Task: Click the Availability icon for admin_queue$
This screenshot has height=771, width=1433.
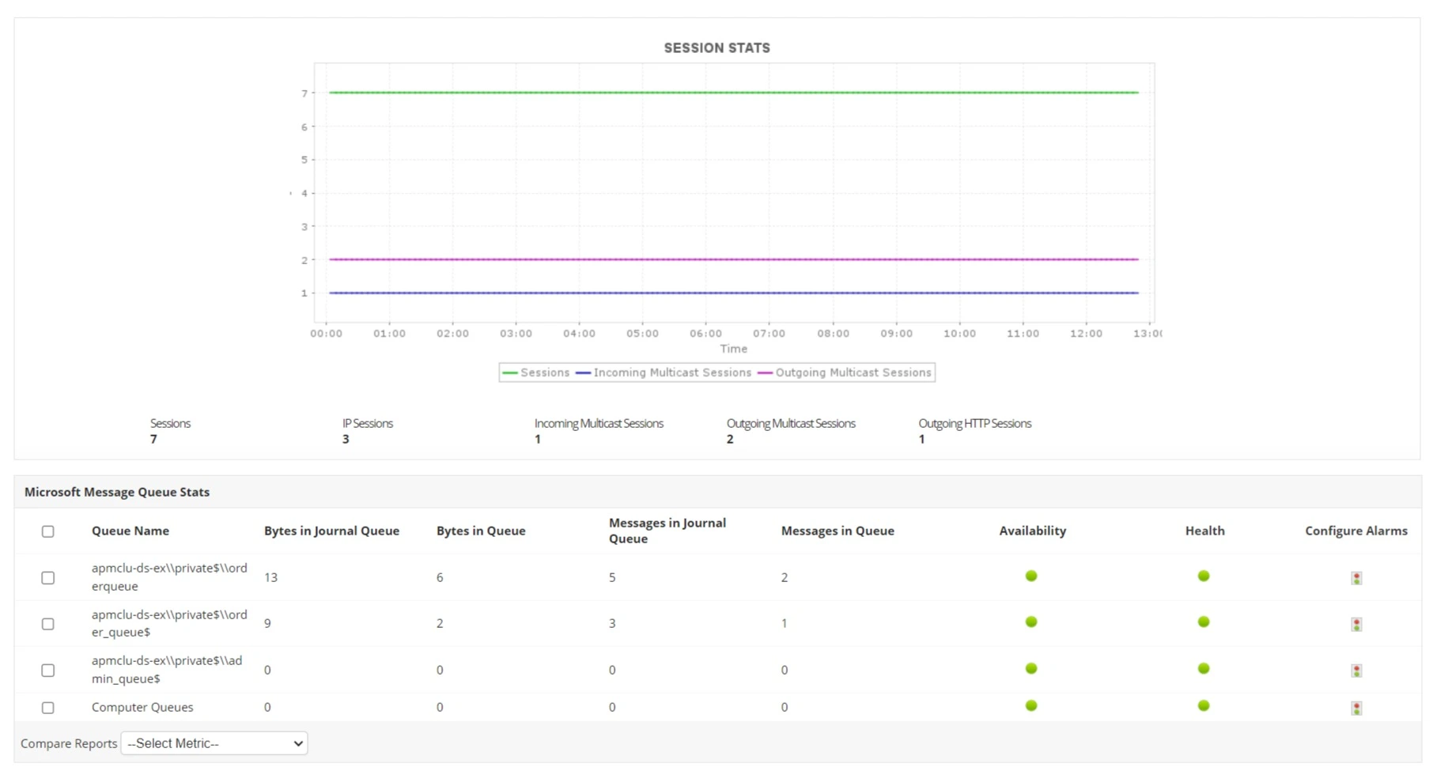Action: tap(1030, 668)
